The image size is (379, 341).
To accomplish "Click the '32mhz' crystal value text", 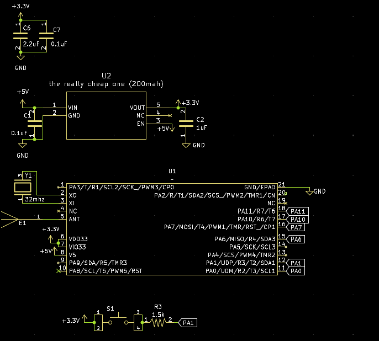I will point(35,199).
